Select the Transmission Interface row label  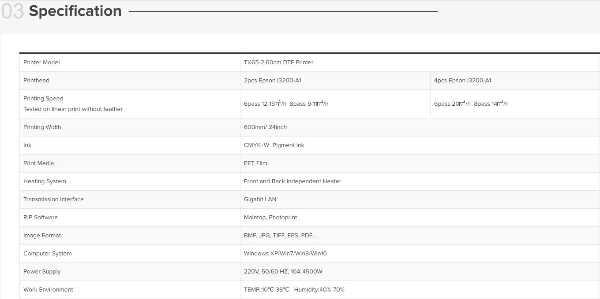(x=53, y=199)
